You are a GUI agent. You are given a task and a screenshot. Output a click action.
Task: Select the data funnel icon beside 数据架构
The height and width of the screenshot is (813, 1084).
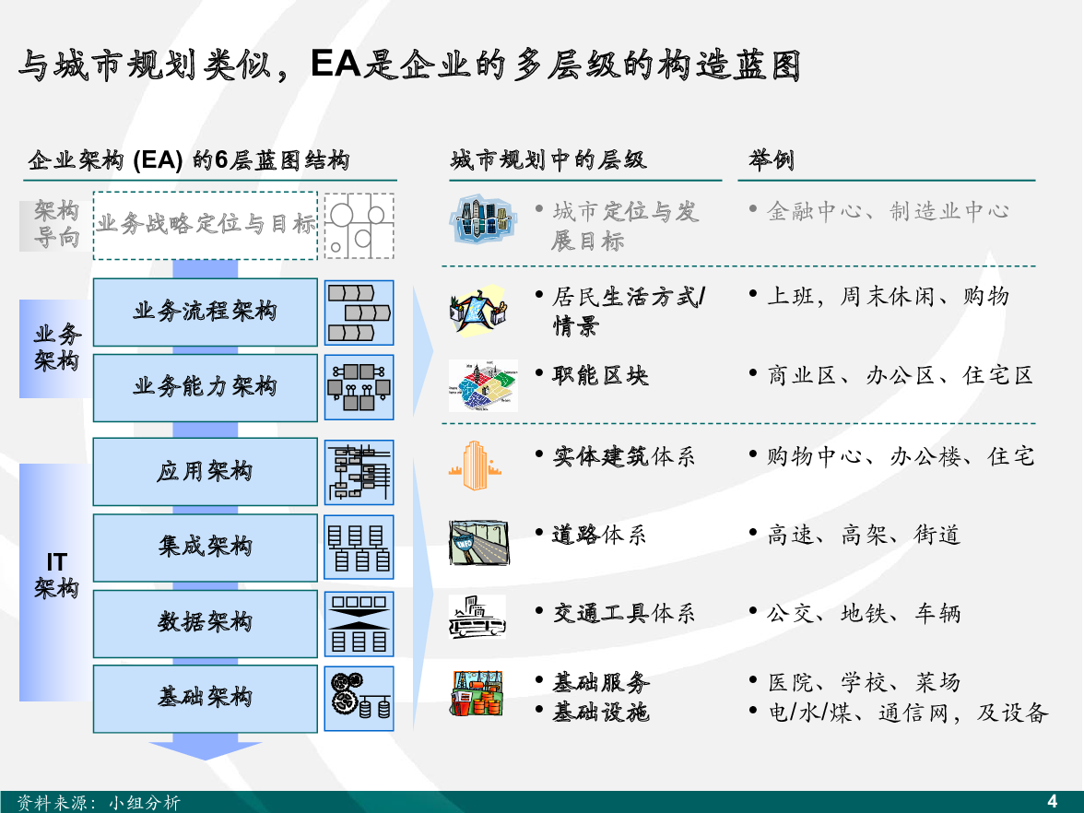coord(359,624)
